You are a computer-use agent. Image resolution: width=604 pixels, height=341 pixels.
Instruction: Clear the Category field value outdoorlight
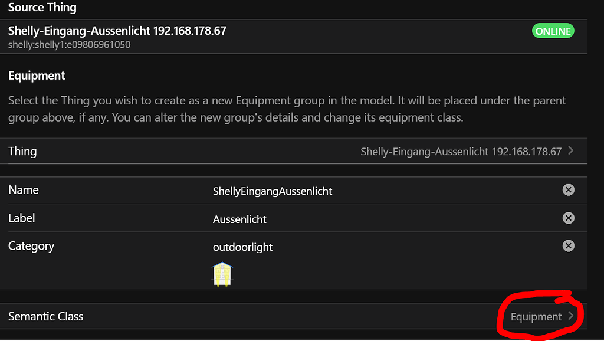point(568,246)
